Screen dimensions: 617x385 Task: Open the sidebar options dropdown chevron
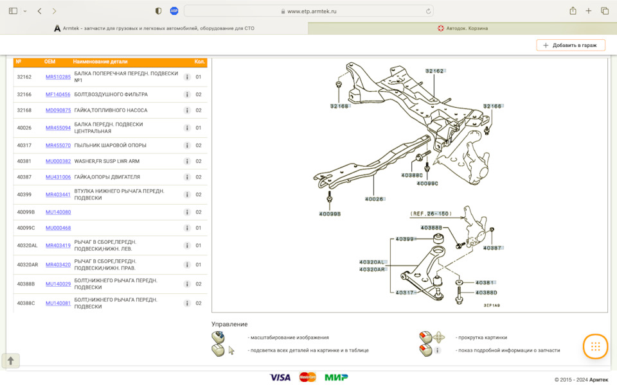25,12
